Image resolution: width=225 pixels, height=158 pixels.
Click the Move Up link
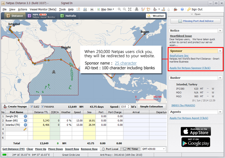tap(40, 149)
